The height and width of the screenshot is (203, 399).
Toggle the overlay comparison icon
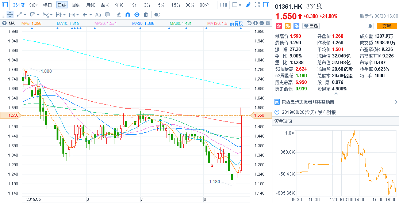pyautogui.click(x=157, y=15)
